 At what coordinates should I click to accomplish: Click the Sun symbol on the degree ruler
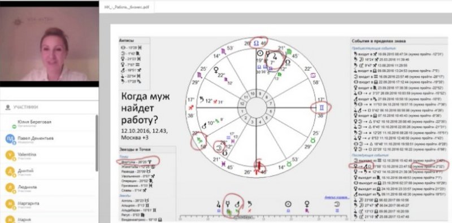[288, 204]
